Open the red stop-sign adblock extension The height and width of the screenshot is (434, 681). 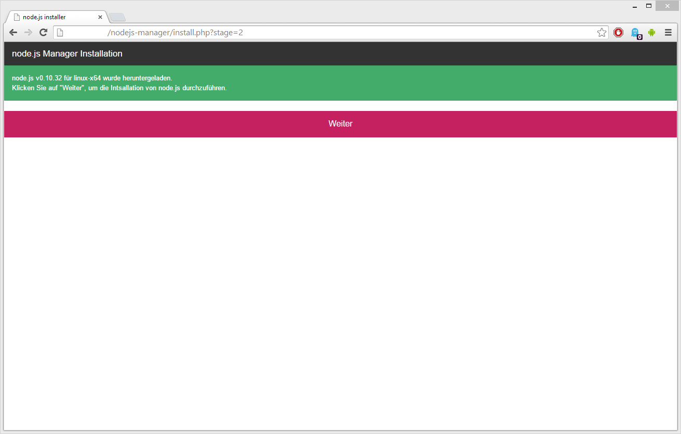pos(618,33)
